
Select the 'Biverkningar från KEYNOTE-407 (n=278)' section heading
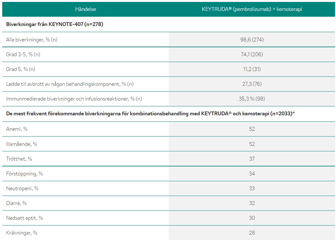click(x=55, y=24)
